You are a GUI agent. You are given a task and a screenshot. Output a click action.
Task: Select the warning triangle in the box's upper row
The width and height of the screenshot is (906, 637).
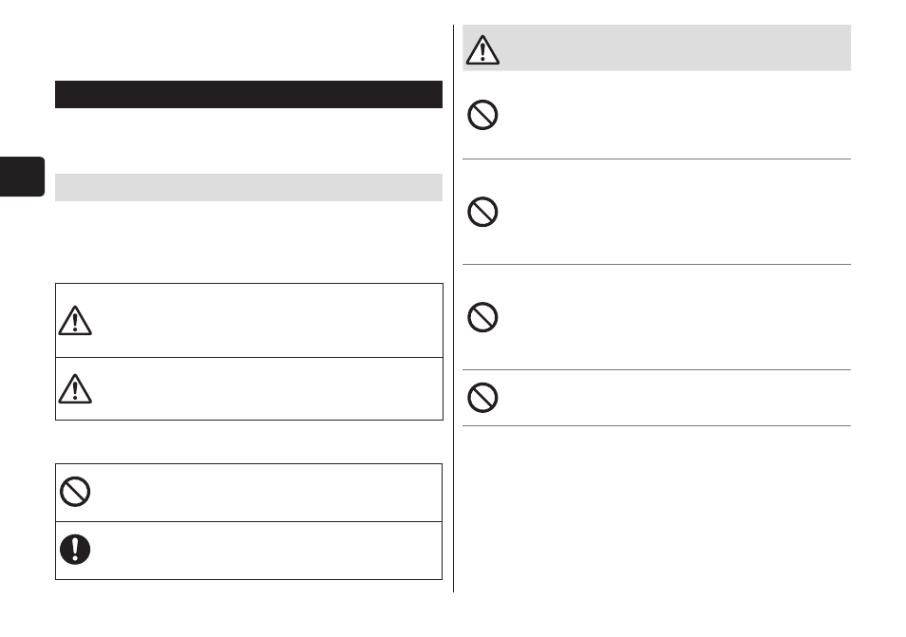click(x=75, y=321)
